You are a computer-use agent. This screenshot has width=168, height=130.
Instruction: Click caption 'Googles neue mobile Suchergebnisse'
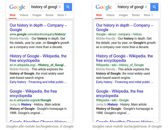click(x=127, y=126)
